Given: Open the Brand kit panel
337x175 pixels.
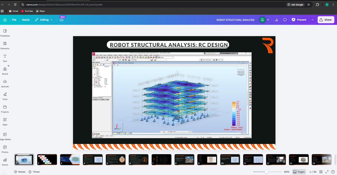Looking at the screenshot, I should [5, 71].
